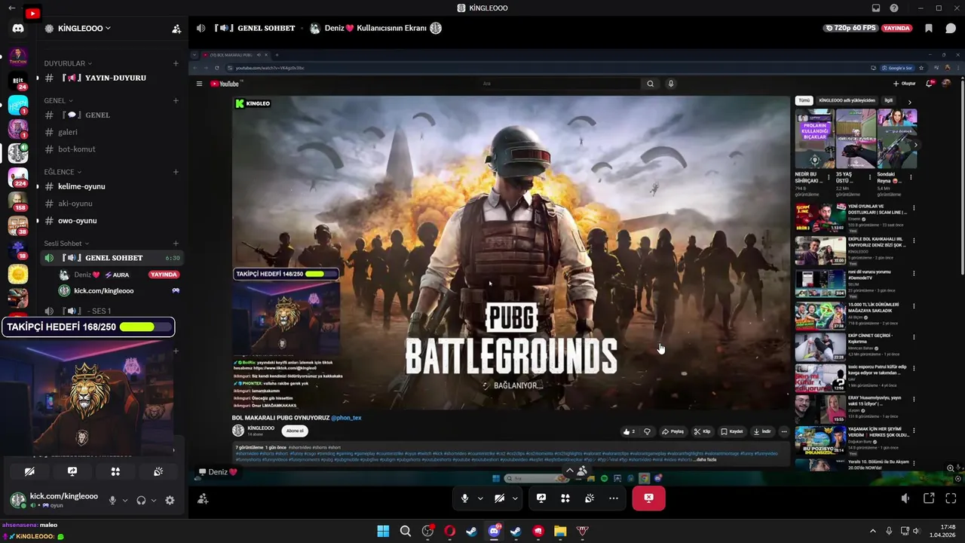Invite friends to call icon below stream

[203, 499]
